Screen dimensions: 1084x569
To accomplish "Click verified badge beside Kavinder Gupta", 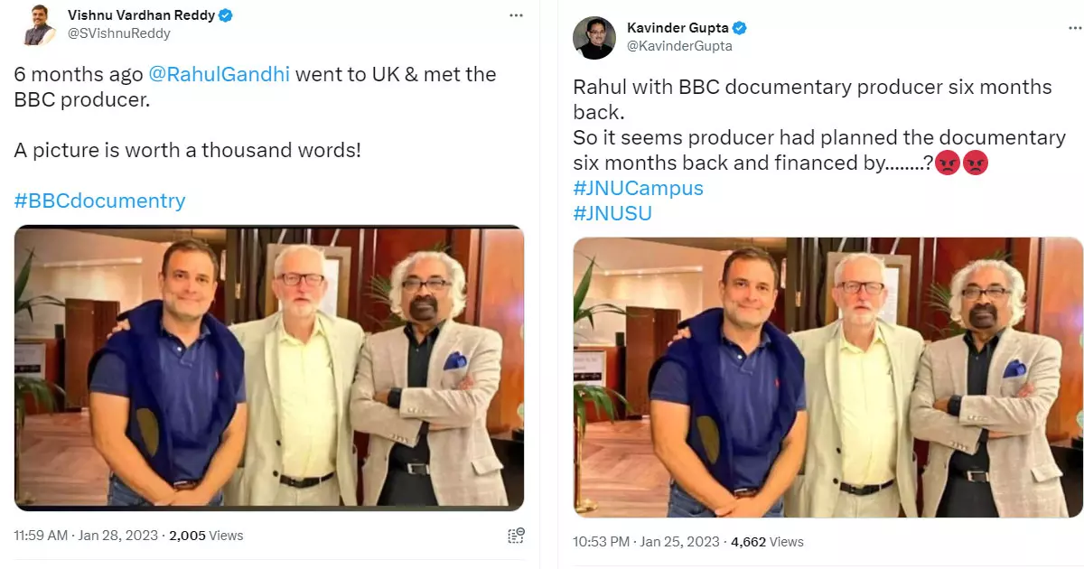I will [738, 28].
